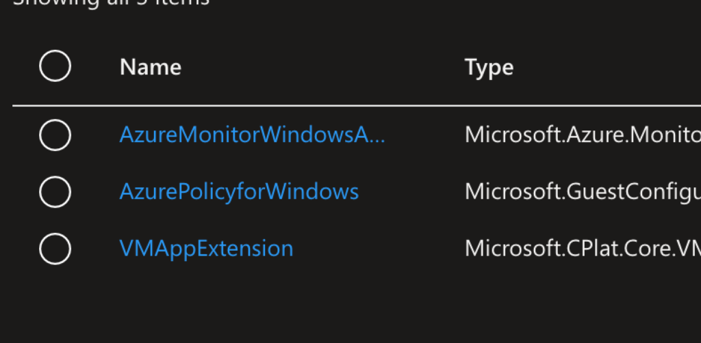
Task: Click the Microsoft.CPlat.Core.VM... type cell
Action: click(x=582, y=248)
